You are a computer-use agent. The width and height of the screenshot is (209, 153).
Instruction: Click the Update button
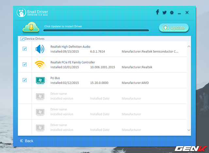pyautogui.click(x=174, y=28)
